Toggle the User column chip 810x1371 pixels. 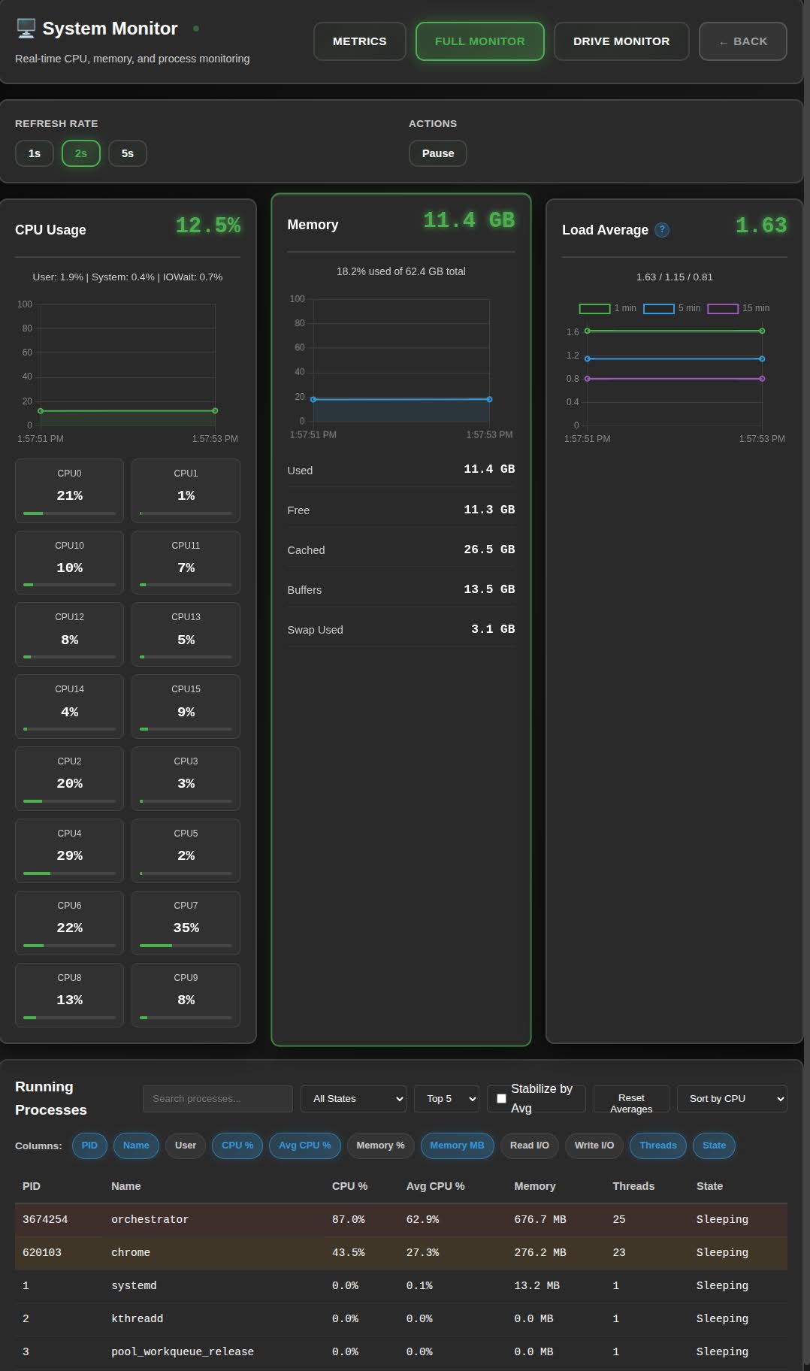[186, 1146]
